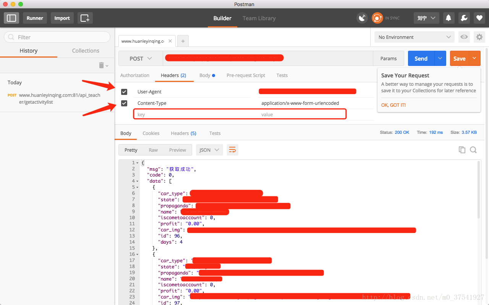Search the response with magnifier icon
This screenshot has width=489, height=305.
(473, 150)
